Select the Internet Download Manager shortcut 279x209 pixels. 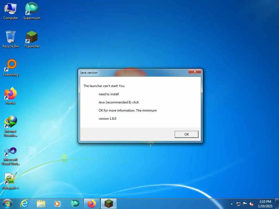click(11, 126)
